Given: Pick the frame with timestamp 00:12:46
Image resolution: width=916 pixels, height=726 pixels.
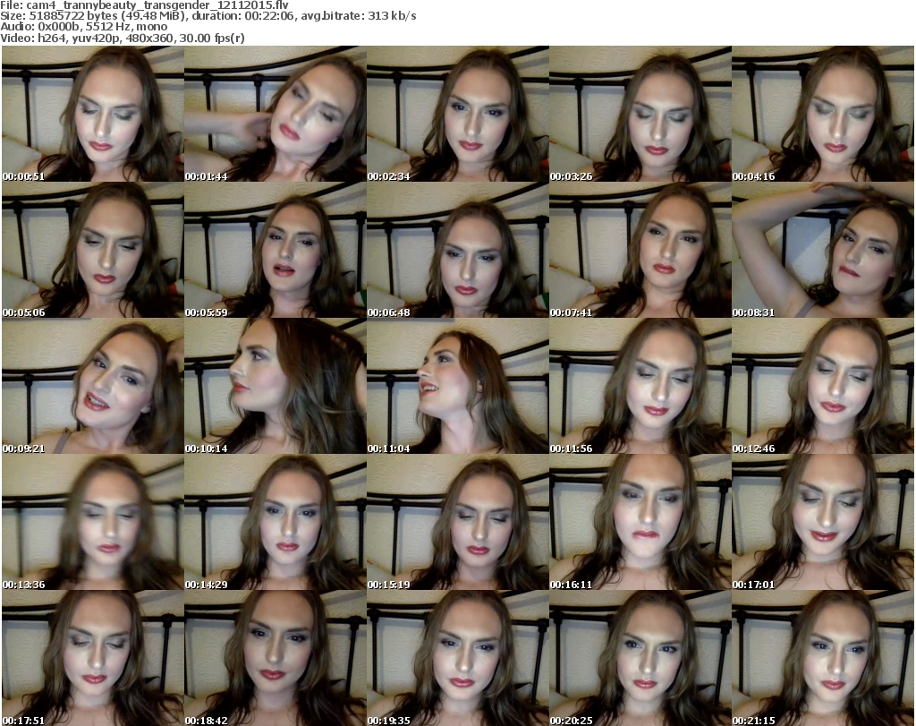Looking at the screenshot, I should (823, 386).
